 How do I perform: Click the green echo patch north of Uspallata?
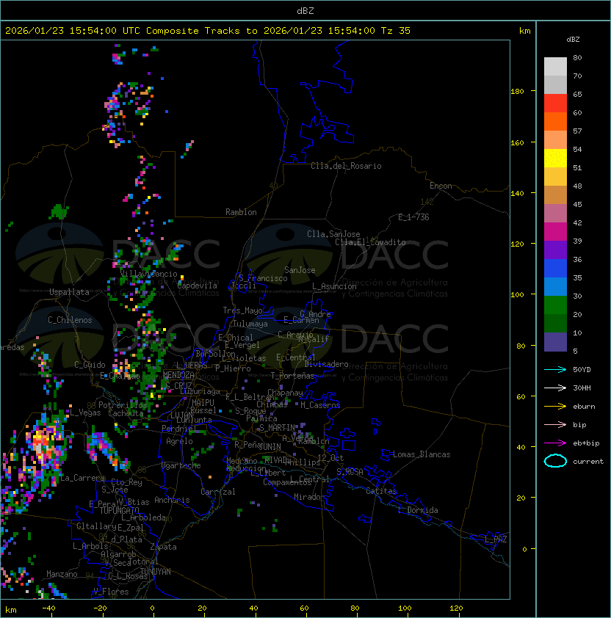point(59,211)
